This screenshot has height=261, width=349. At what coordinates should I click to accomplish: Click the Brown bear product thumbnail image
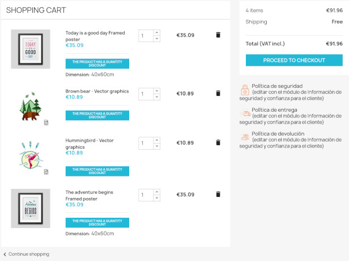[x=31, y=106]
